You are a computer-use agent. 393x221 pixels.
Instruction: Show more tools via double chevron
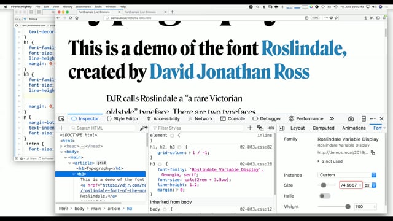point(332,118)
